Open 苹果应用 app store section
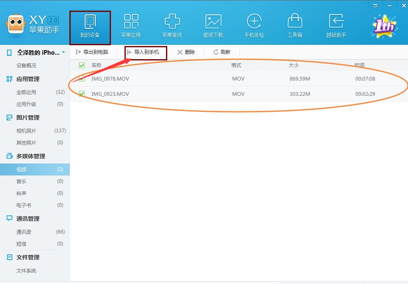 click(x=131, y=25)
